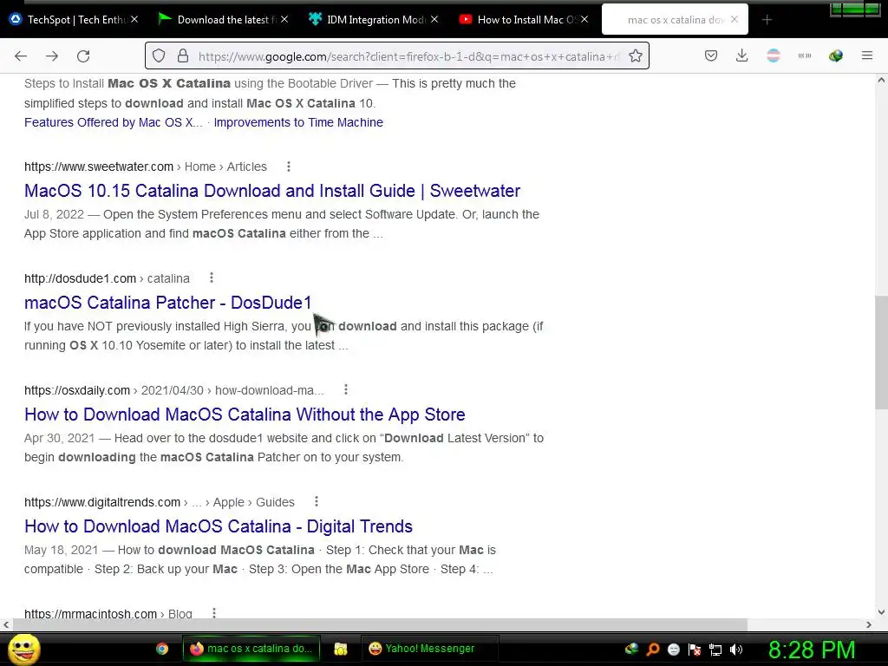The width and height of the screenshot is (888, 666).
Task: Click the 8:28 PM clock
Action: (x=812, y=650)
